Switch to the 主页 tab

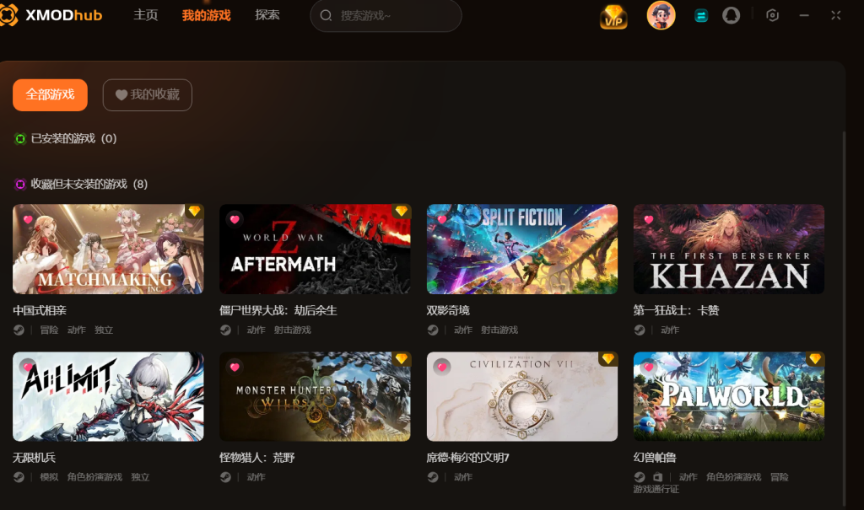pyautogui.click(x=145, y=15)
